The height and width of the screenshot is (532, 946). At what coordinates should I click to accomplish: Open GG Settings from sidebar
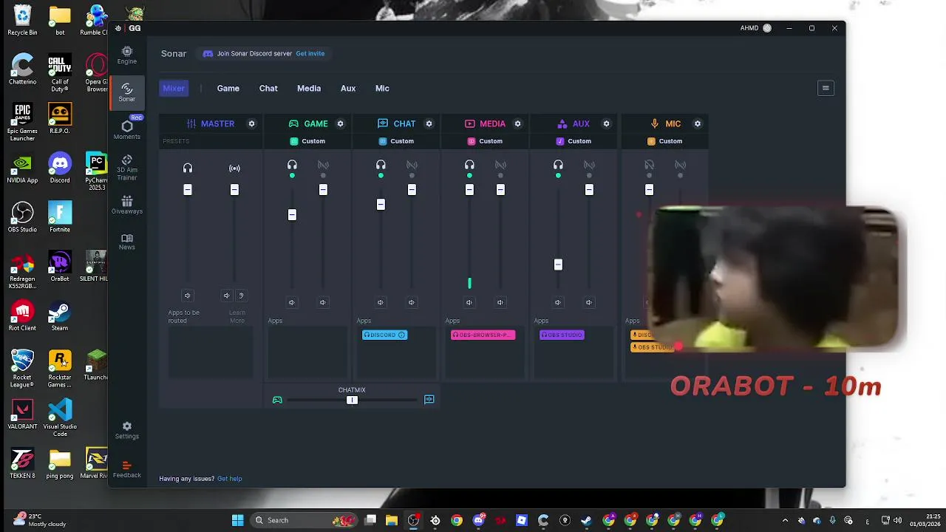126,430
